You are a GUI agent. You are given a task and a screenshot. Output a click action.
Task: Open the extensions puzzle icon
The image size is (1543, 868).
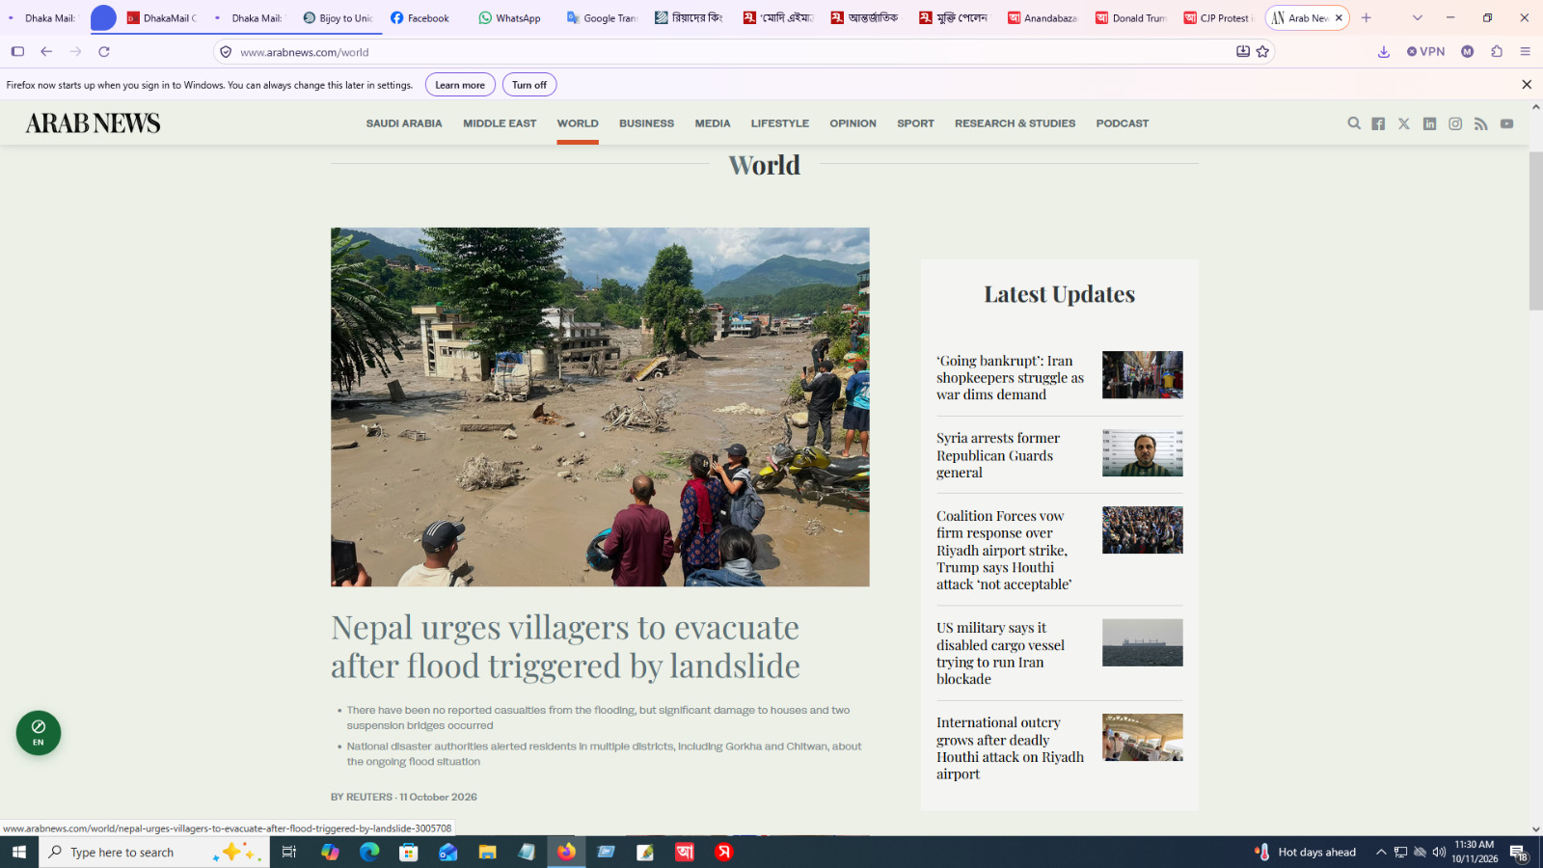click(1497, 52)
